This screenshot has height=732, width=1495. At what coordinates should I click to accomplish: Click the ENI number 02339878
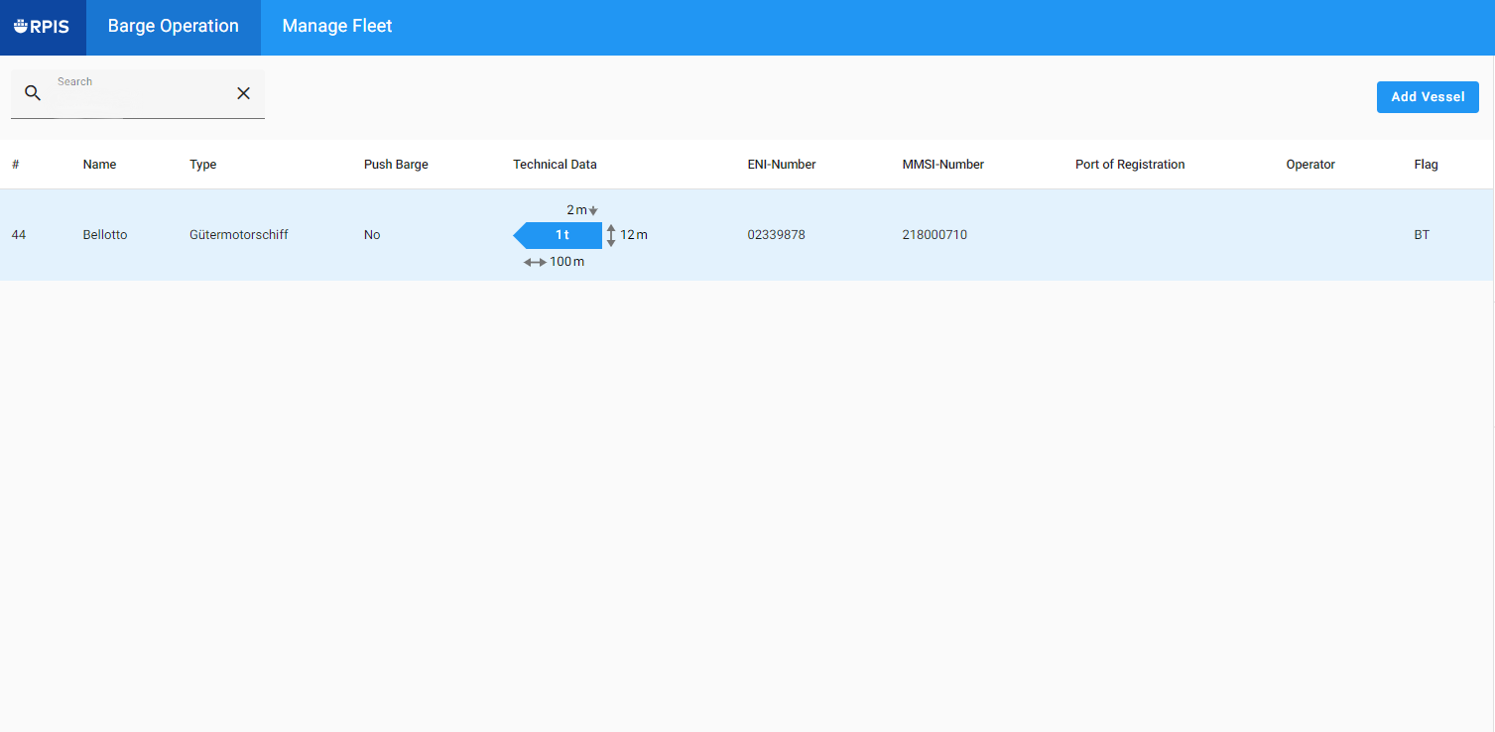(776, 235)
